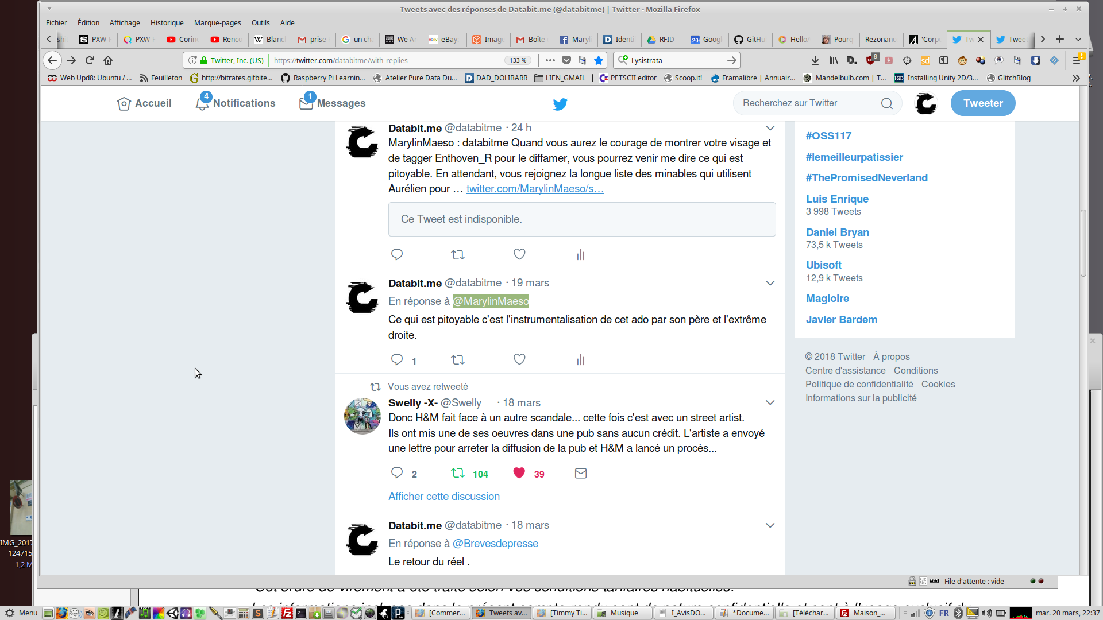The image size is (1103, 620).
Task: Send Swelly's tweet by direct message envelope icon
Action: coord(580,473)
